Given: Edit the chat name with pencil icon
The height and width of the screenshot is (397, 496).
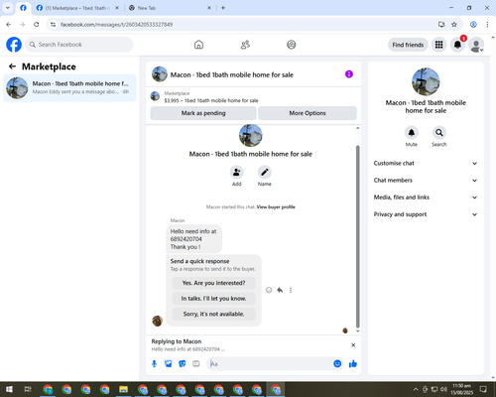Looking at the screenshot, I should point(265,173).
